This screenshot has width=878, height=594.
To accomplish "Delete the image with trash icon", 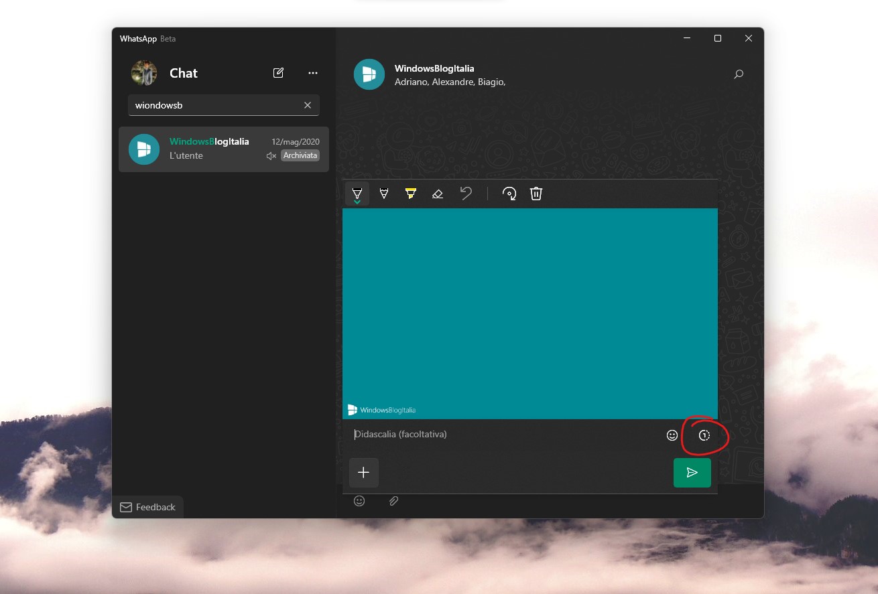I will click(x=536, y=194).
